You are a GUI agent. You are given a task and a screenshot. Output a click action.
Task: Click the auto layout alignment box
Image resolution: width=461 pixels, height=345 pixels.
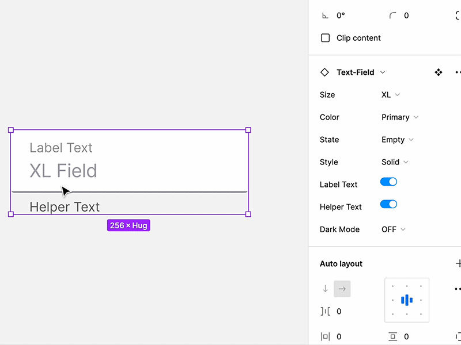point(407,300)
